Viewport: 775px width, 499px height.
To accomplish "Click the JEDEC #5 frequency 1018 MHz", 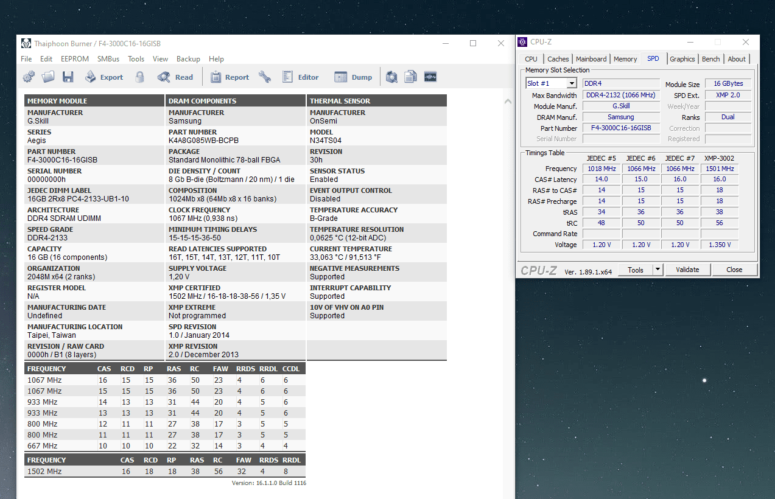I will click(601, 169).
